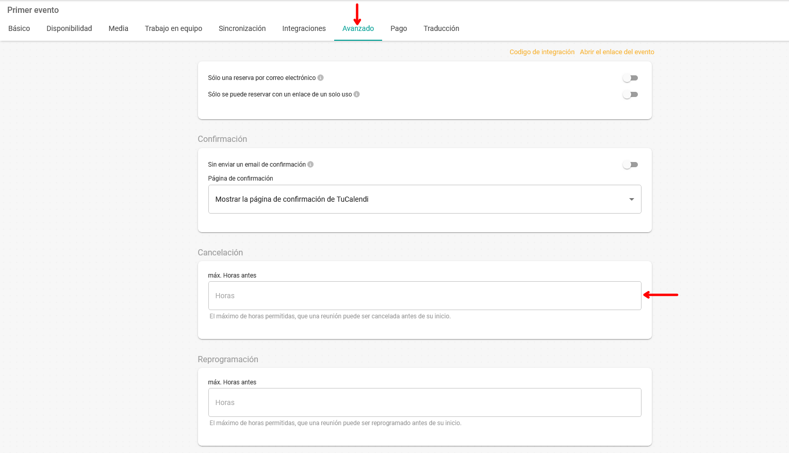Open the Pago tab
Viewport: 789px width, 453px height.
[399, 28]
